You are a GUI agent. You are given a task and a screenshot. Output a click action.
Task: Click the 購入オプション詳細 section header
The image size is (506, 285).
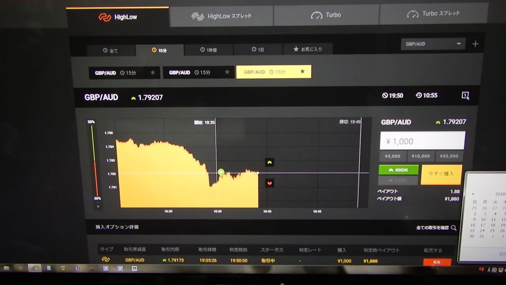tap(117, 227)
